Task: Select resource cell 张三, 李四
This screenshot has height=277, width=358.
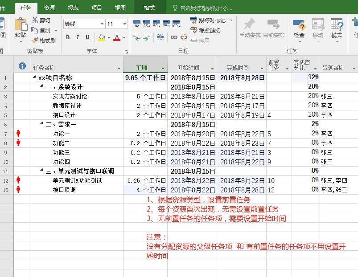Action: click(339, 180)
